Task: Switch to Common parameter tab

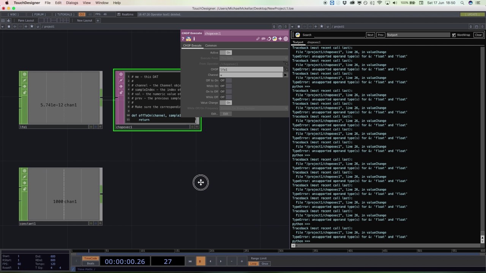Action: (x=211, y=45)
